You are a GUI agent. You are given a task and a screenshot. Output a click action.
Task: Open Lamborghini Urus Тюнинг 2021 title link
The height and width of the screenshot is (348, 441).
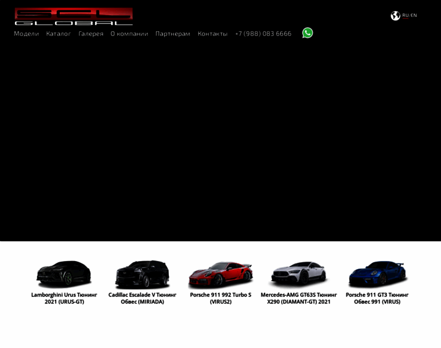tap(64, 298)
